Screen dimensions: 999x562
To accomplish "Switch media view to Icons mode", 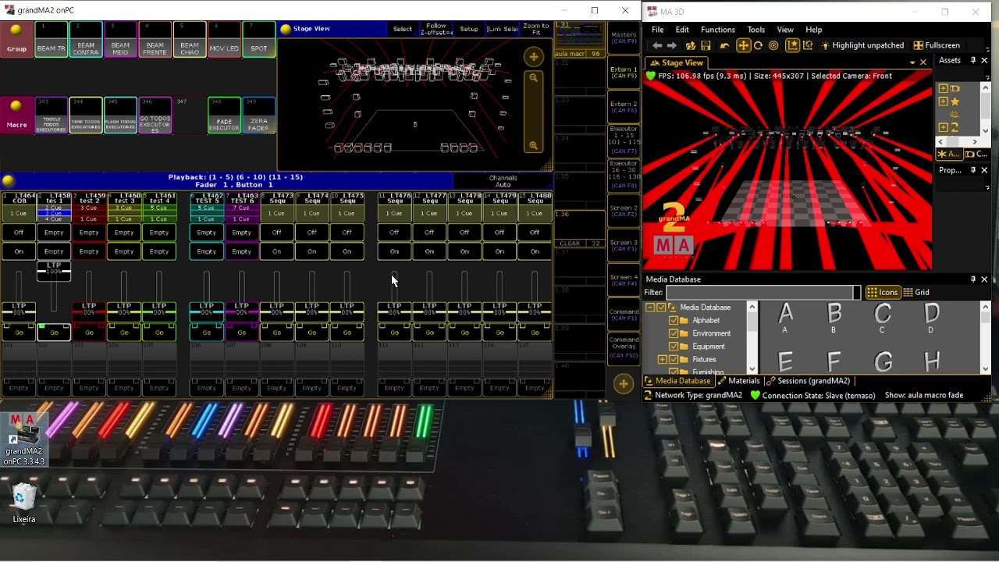I will [882, 292].
